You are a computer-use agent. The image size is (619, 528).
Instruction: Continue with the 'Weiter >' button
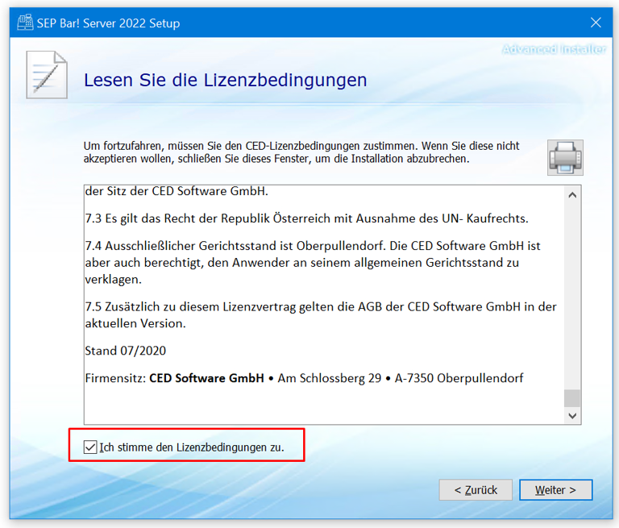[555, 489]
